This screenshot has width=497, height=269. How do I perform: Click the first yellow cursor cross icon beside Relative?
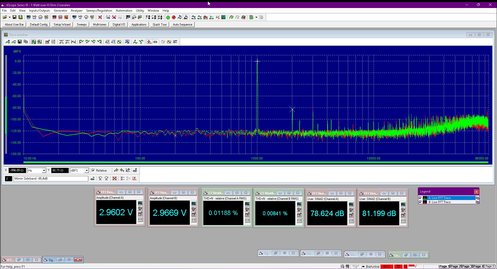(x=116, y=170)
